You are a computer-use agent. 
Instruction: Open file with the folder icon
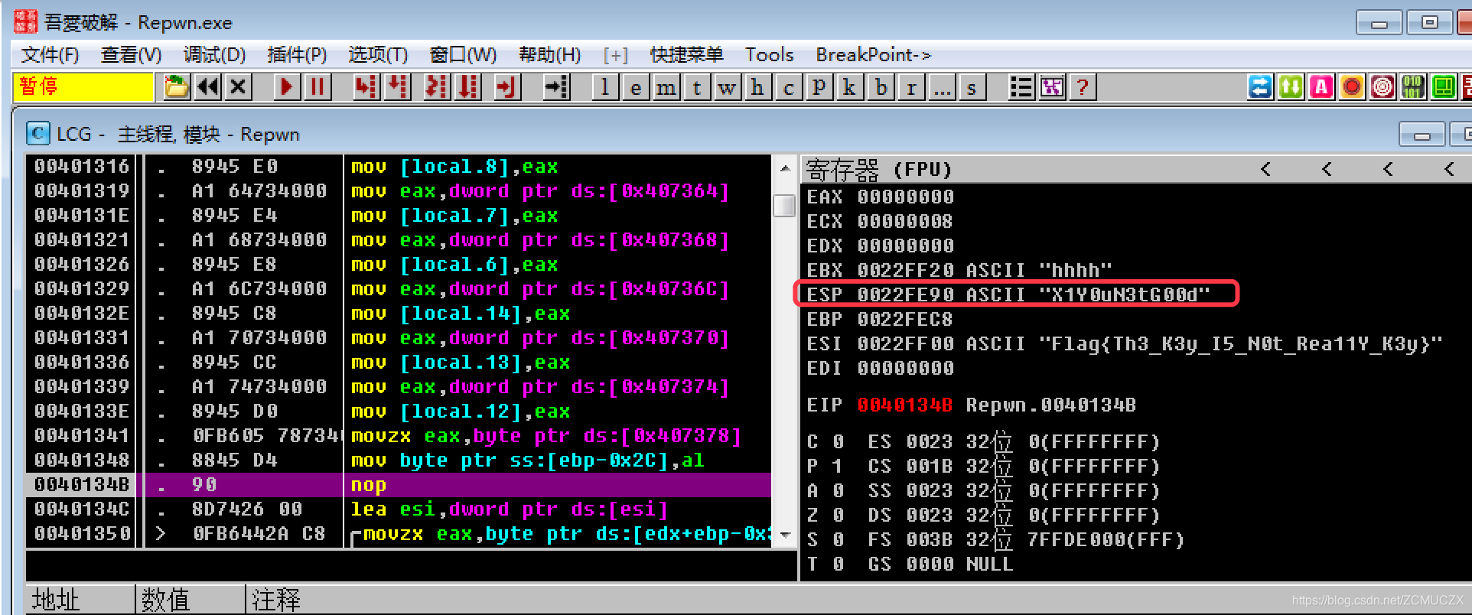(x=177, y=87)
